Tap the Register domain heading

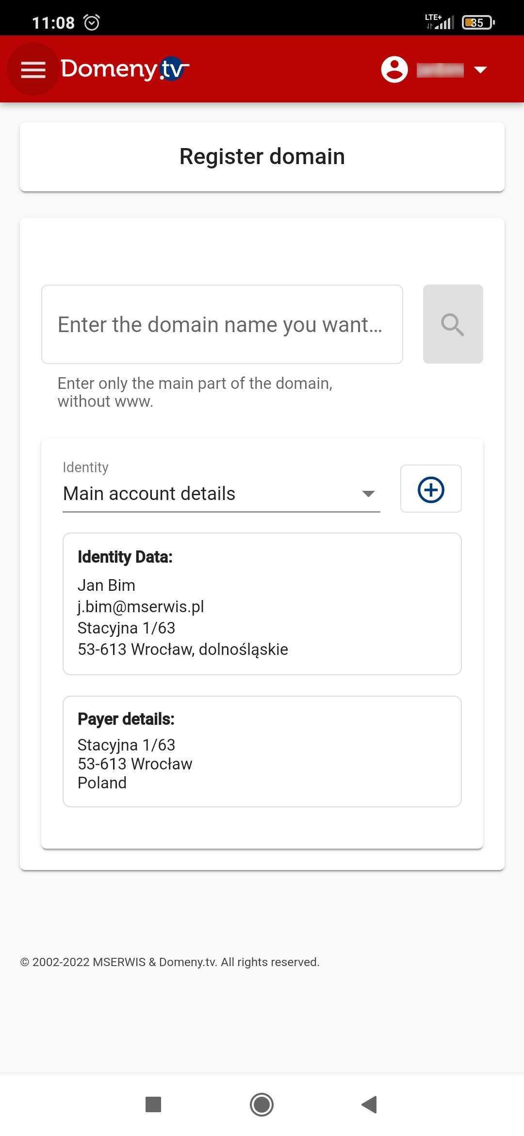[262, 156]
